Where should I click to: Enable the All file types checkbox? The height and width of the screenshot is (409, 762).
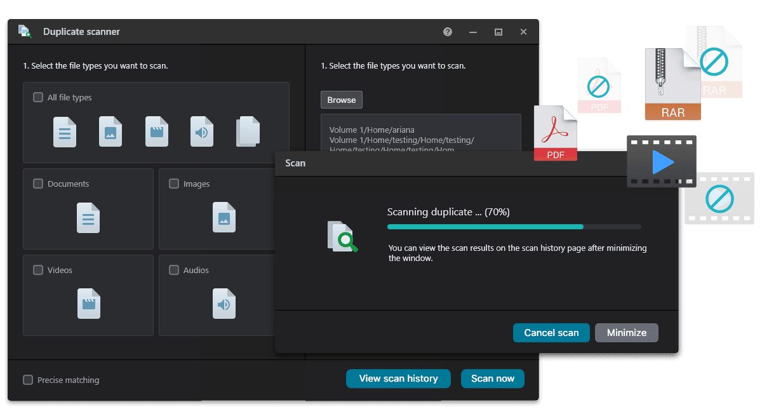click(x=38, y=98)
